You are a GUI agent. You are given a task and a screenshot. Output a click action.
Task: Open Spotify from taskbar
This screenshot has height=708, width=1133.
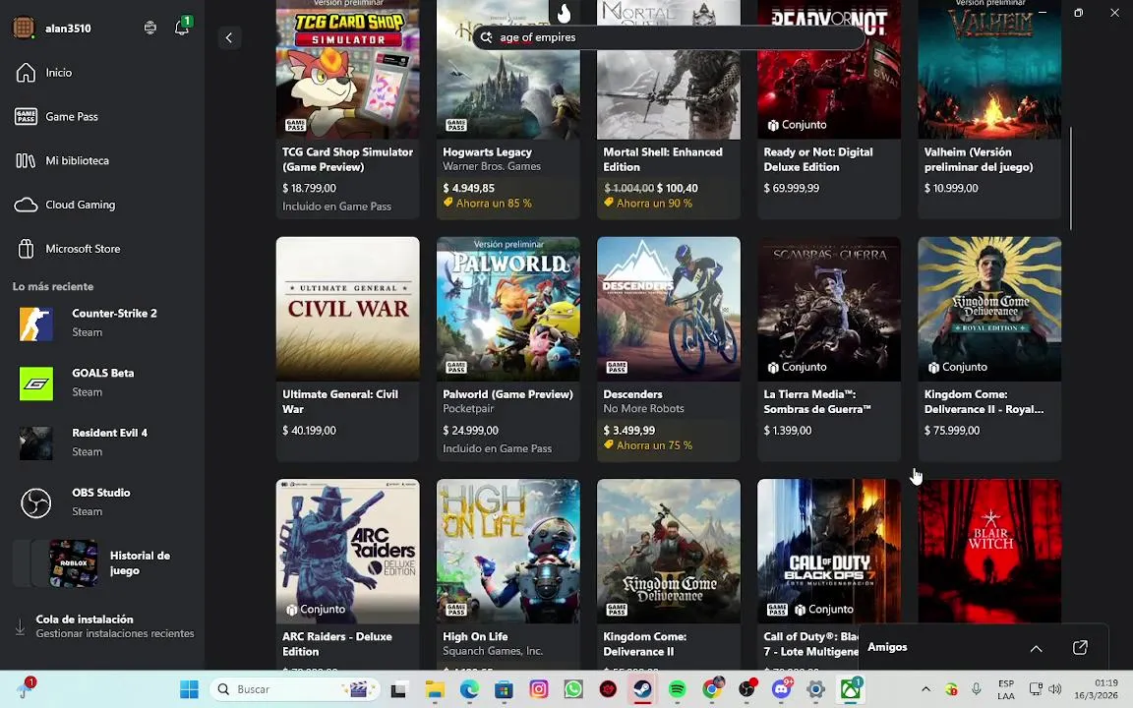(677, 689)
